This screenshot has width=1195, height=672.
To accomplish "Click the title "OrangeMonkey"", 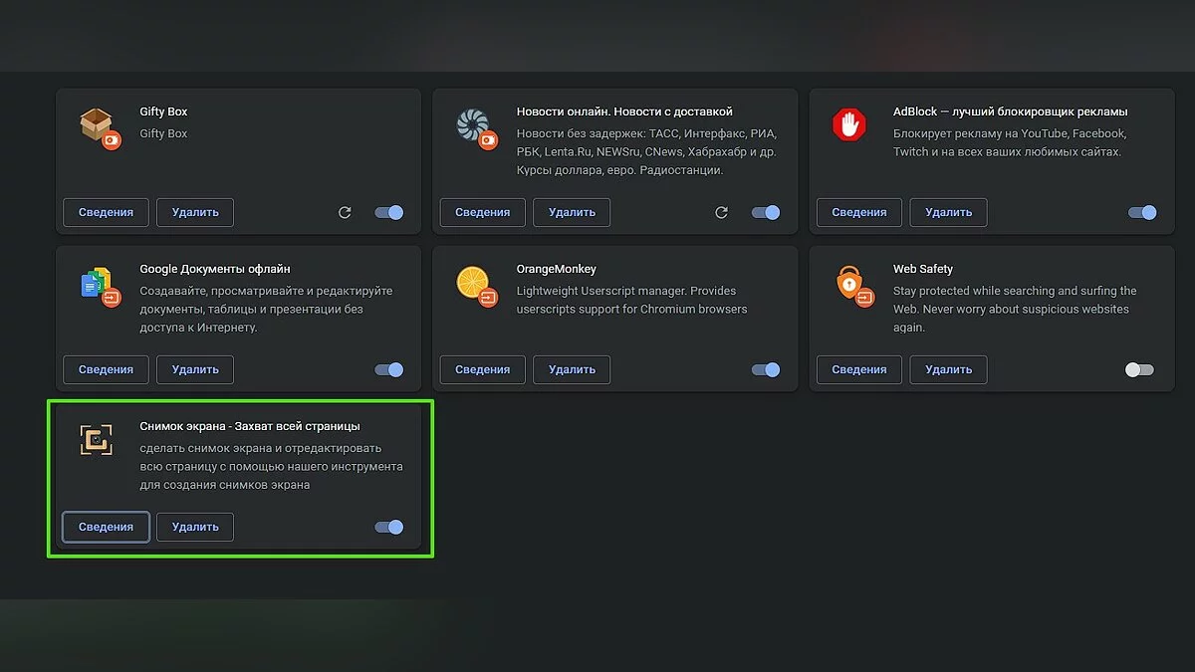I will [557, 269].
